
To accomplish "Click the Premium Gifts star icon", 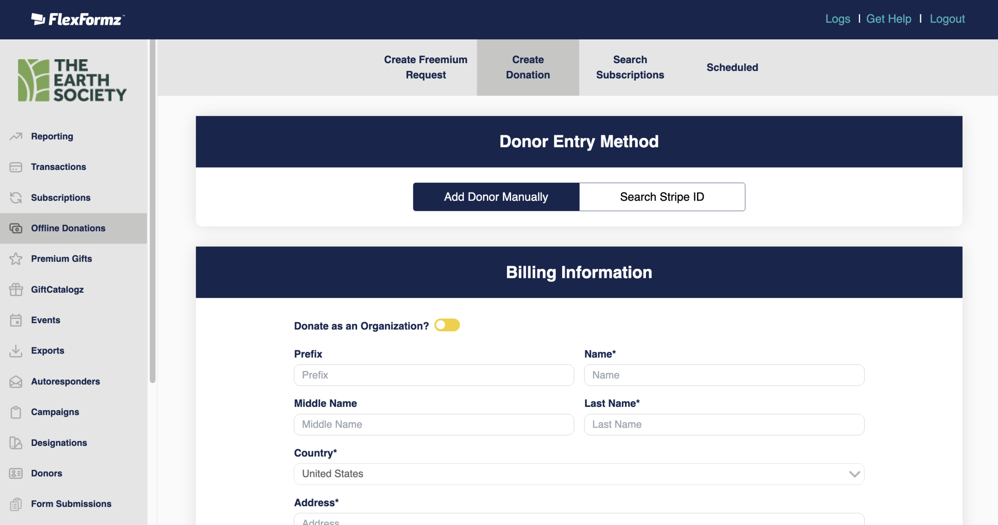I will click(16, 259).
